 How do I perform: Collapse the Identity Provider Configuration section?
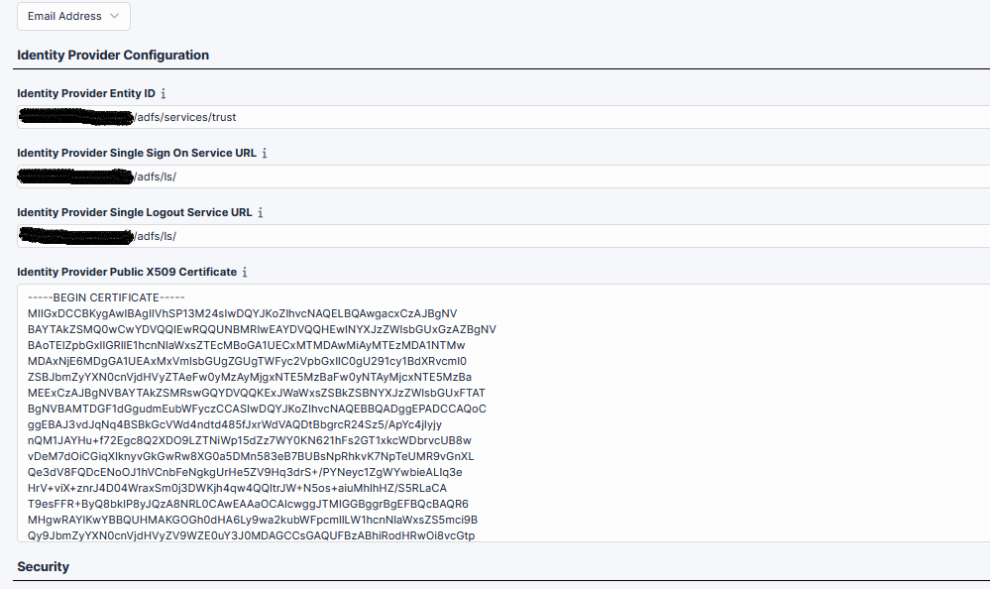(113, 55)
